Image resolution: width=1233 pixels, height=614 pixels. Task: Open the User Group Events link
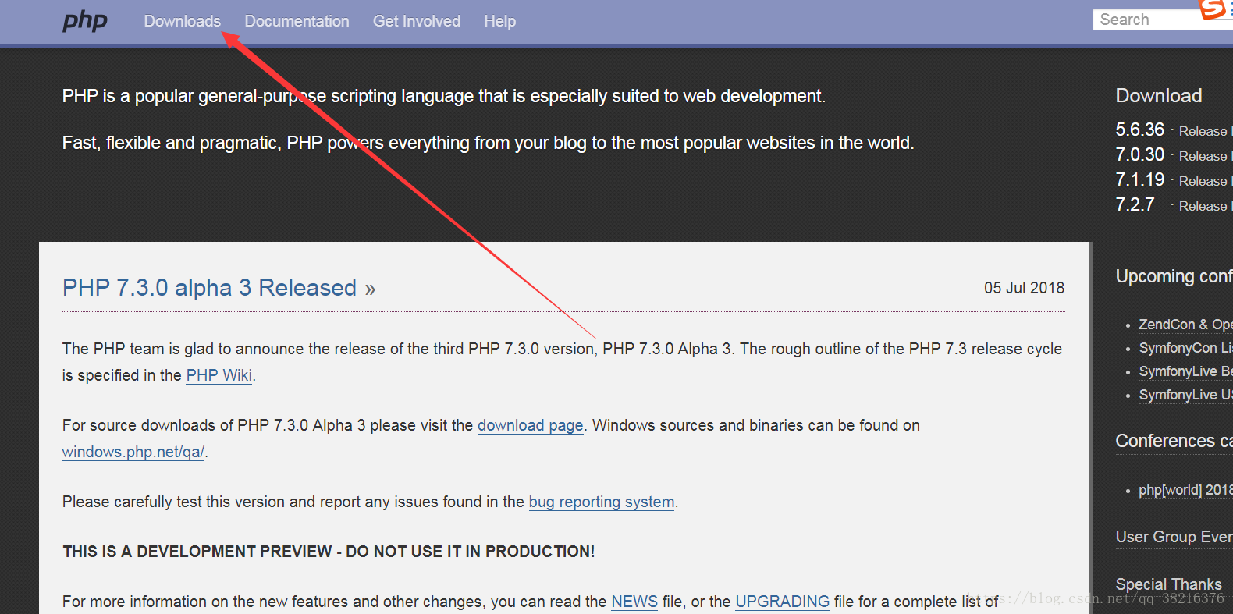tap(1174, 537)
